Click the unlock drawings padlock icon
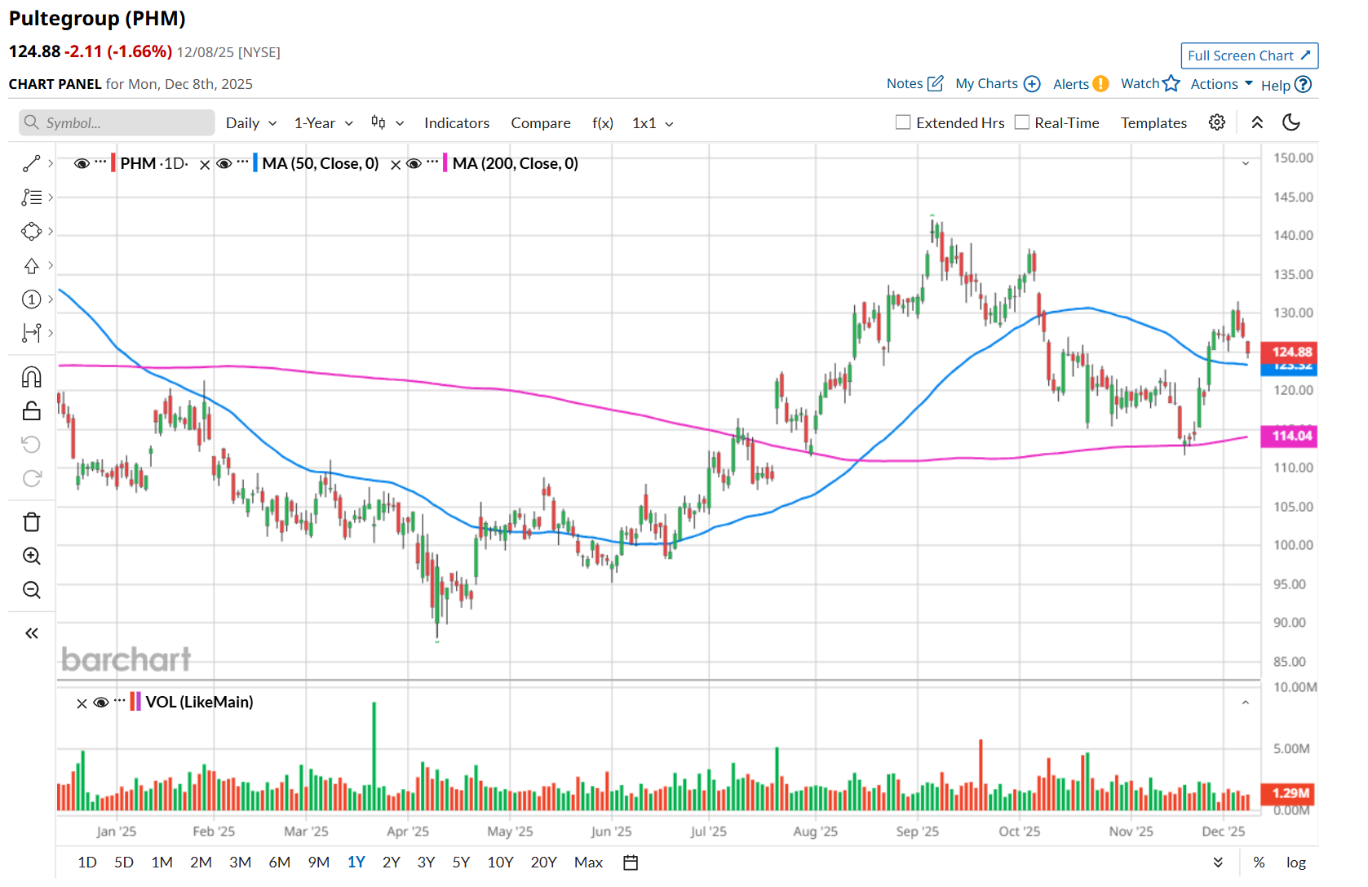The height and width of the screenshot is (887, 1368). coord(31,410)
